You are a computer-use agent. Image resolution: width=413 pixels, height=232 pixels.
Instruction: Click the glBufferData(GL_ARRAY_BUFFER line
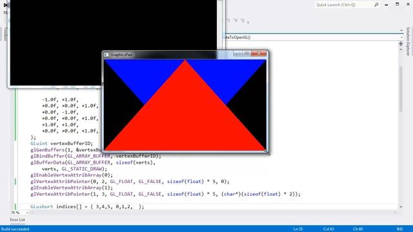coord(93,162)
